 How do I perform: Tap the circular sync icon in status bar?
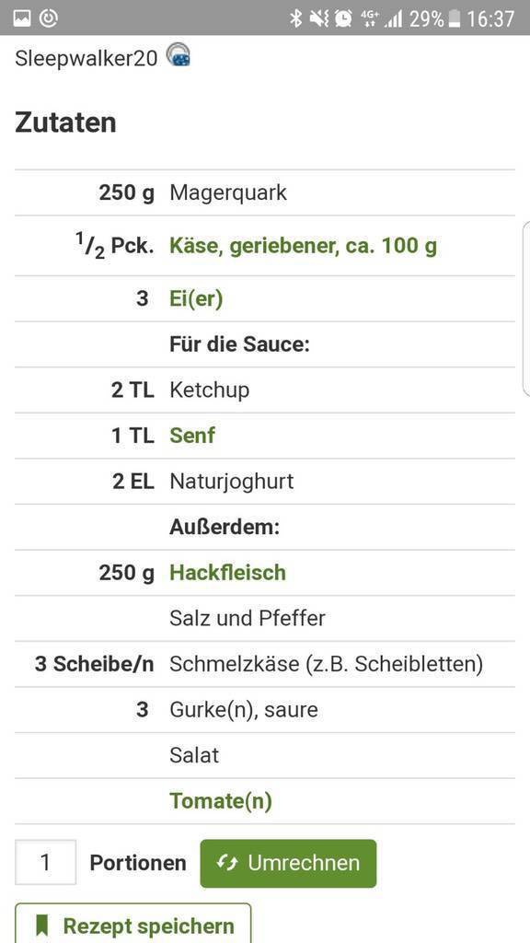(x=49, y=18)
